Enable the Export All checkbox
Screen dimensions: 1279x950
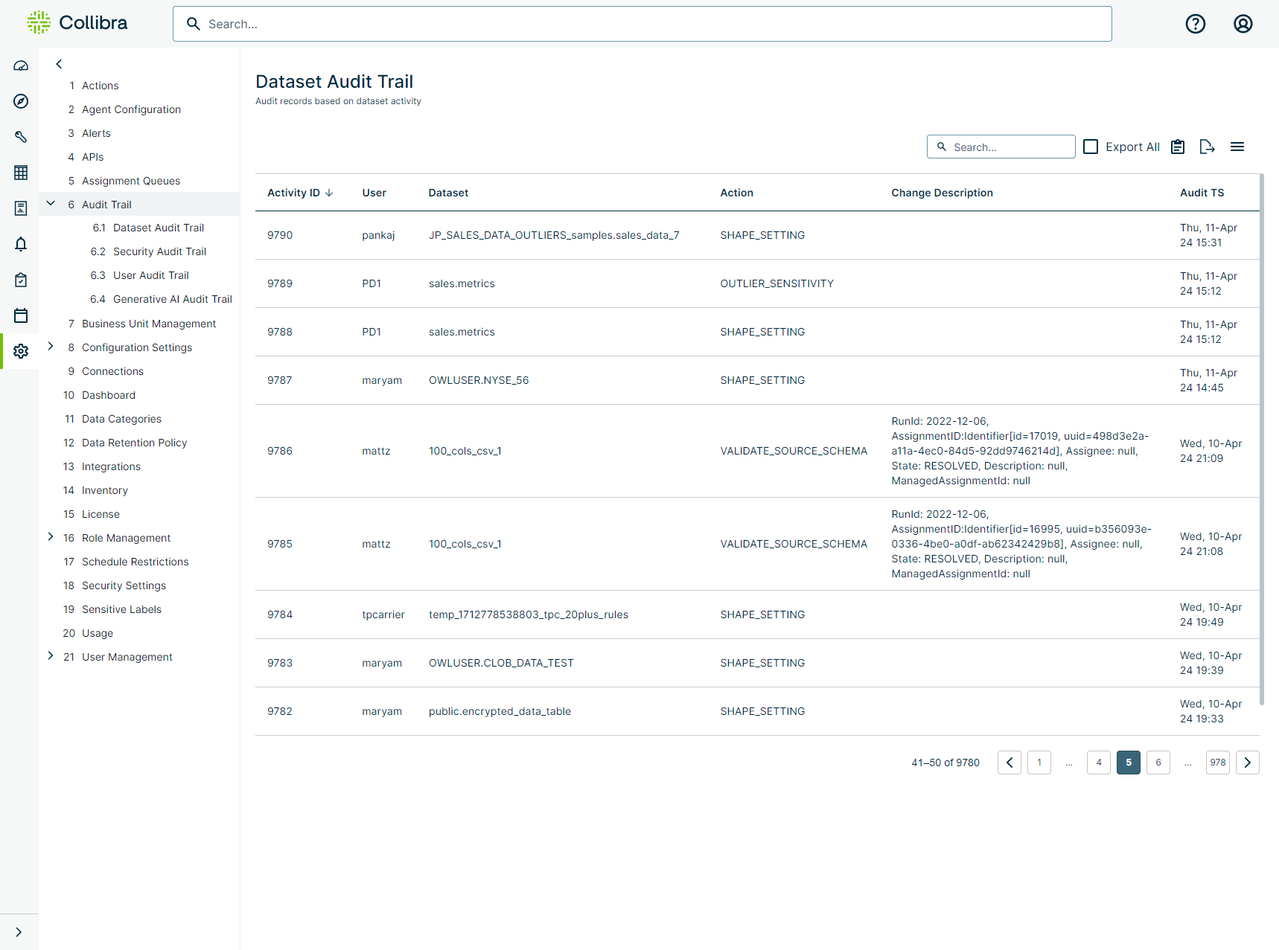pos(1090,147)
